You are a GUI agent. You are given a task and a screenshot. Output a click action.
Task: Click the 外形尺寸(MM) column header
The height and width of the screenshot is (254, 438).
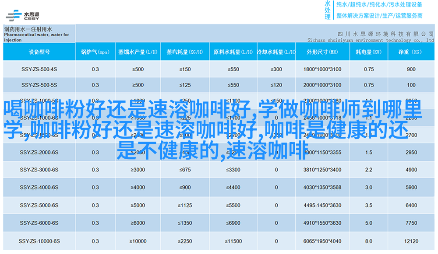point(322,52)
